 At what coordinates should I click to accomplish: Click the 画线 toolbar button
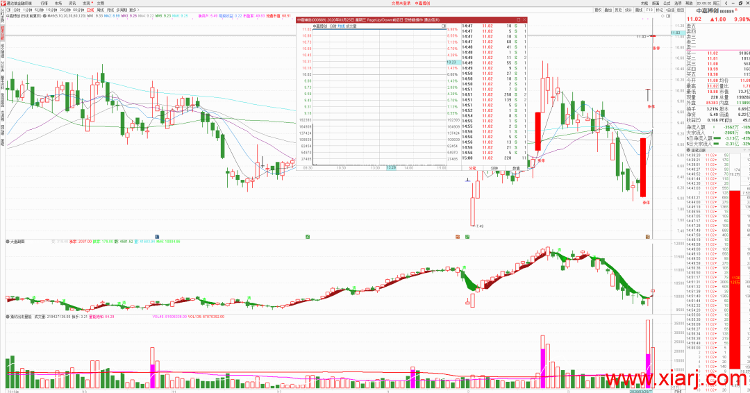coord(639,10)
